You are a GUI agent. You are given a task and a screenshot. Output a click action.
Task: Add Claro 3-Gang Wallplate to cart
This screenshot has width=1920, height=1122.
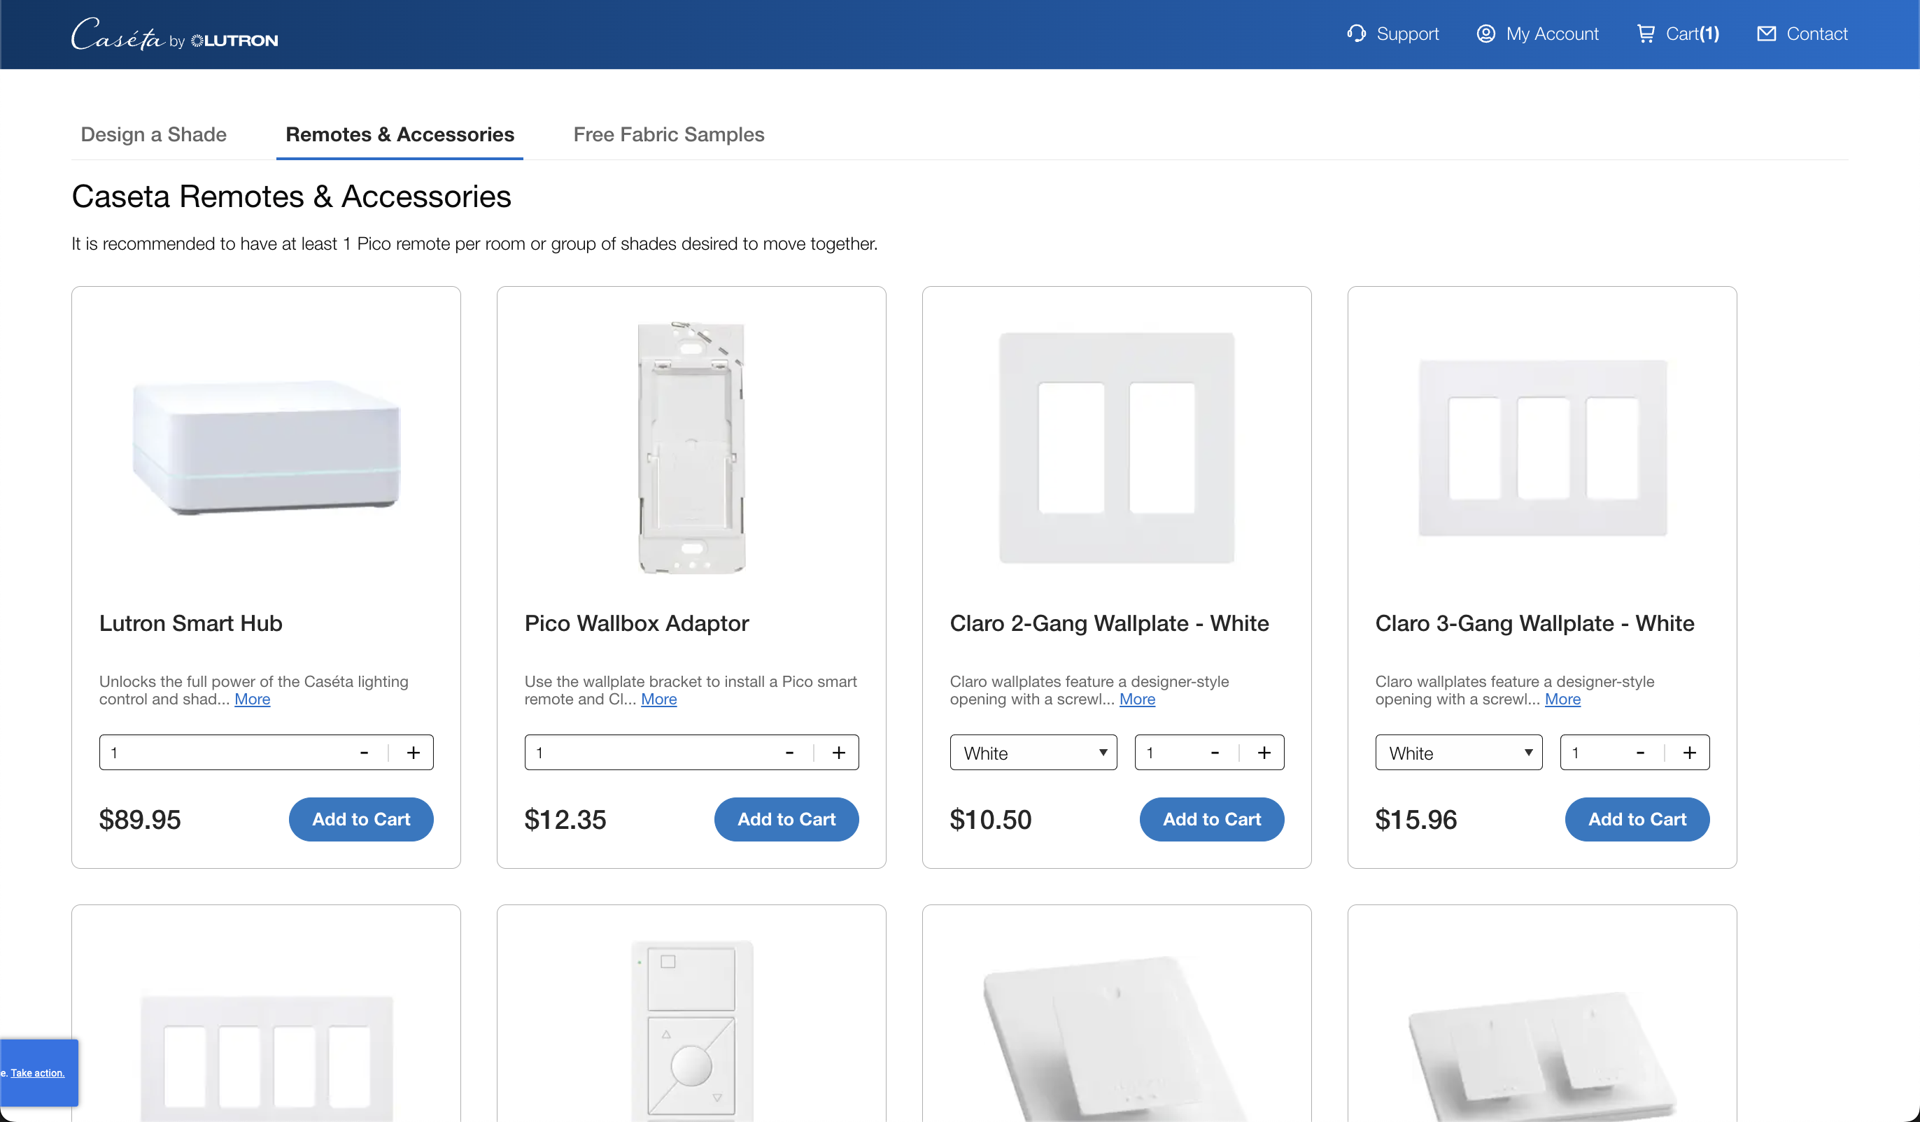pyautogui.click(x=1637, y=819)
